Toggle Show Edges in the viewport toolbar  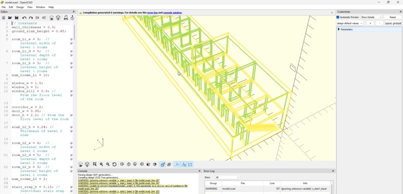click(x=190, y=164)
